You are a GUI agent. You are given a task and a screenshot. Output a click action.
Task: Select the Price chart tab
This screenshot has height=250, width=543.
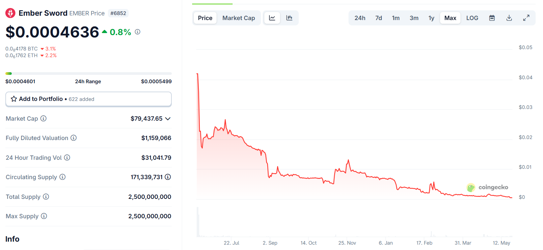[205, 18]
